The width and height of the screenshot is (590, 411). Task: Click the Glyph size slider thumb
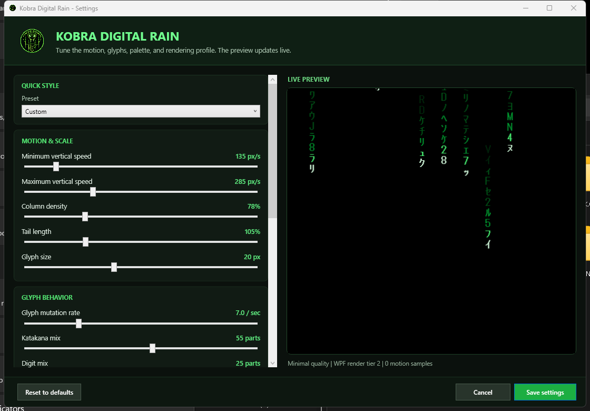114,267
